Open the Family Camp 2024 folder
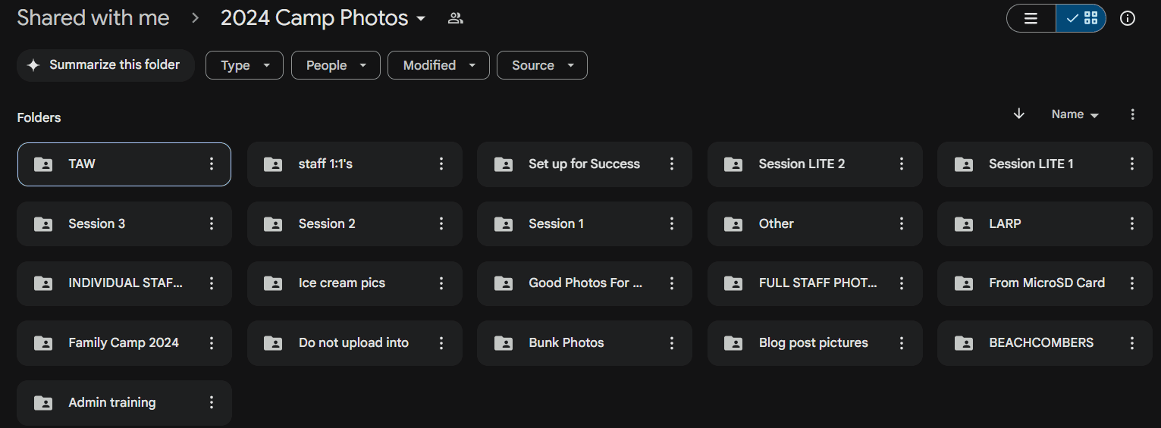Image resolution: width=1161 pixels, height=428 pixels. coord(124,343)
